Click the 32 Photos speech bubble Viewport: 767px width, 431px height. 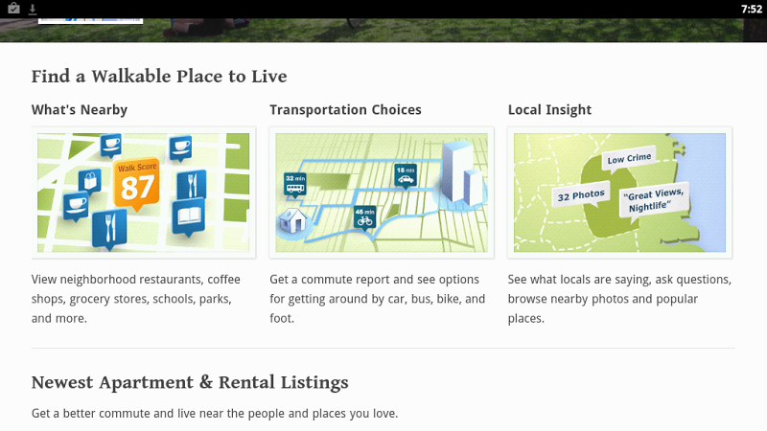click(x=581, y=196)
